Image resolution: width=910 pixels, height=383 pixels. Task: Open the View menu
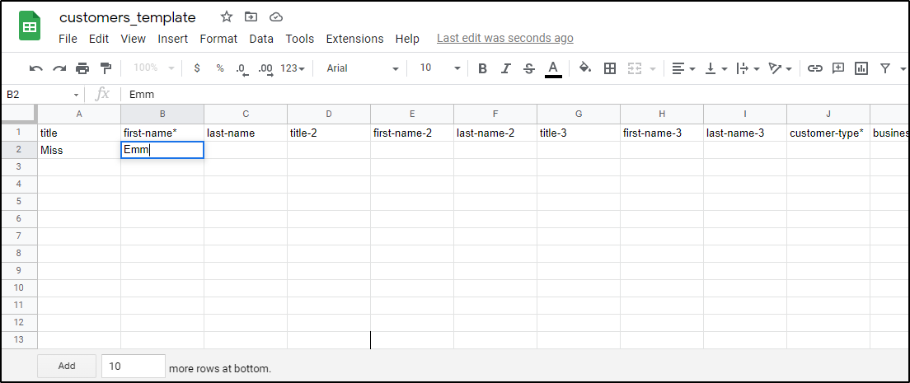(x=133, y=38)
